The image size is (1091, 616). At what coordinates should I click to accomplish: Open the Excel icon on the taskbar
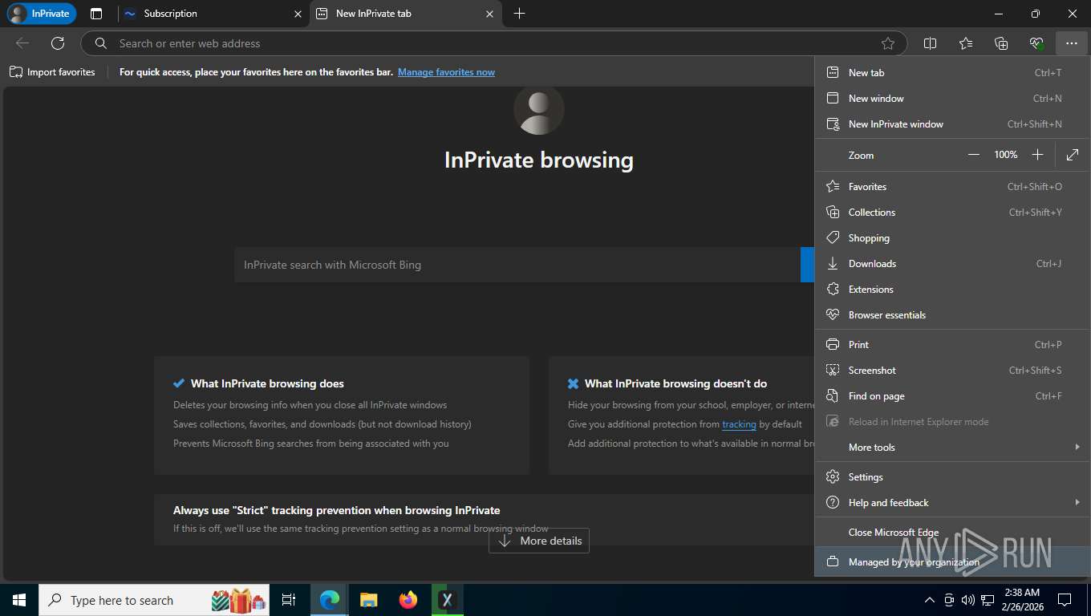(x=448, y=600)
